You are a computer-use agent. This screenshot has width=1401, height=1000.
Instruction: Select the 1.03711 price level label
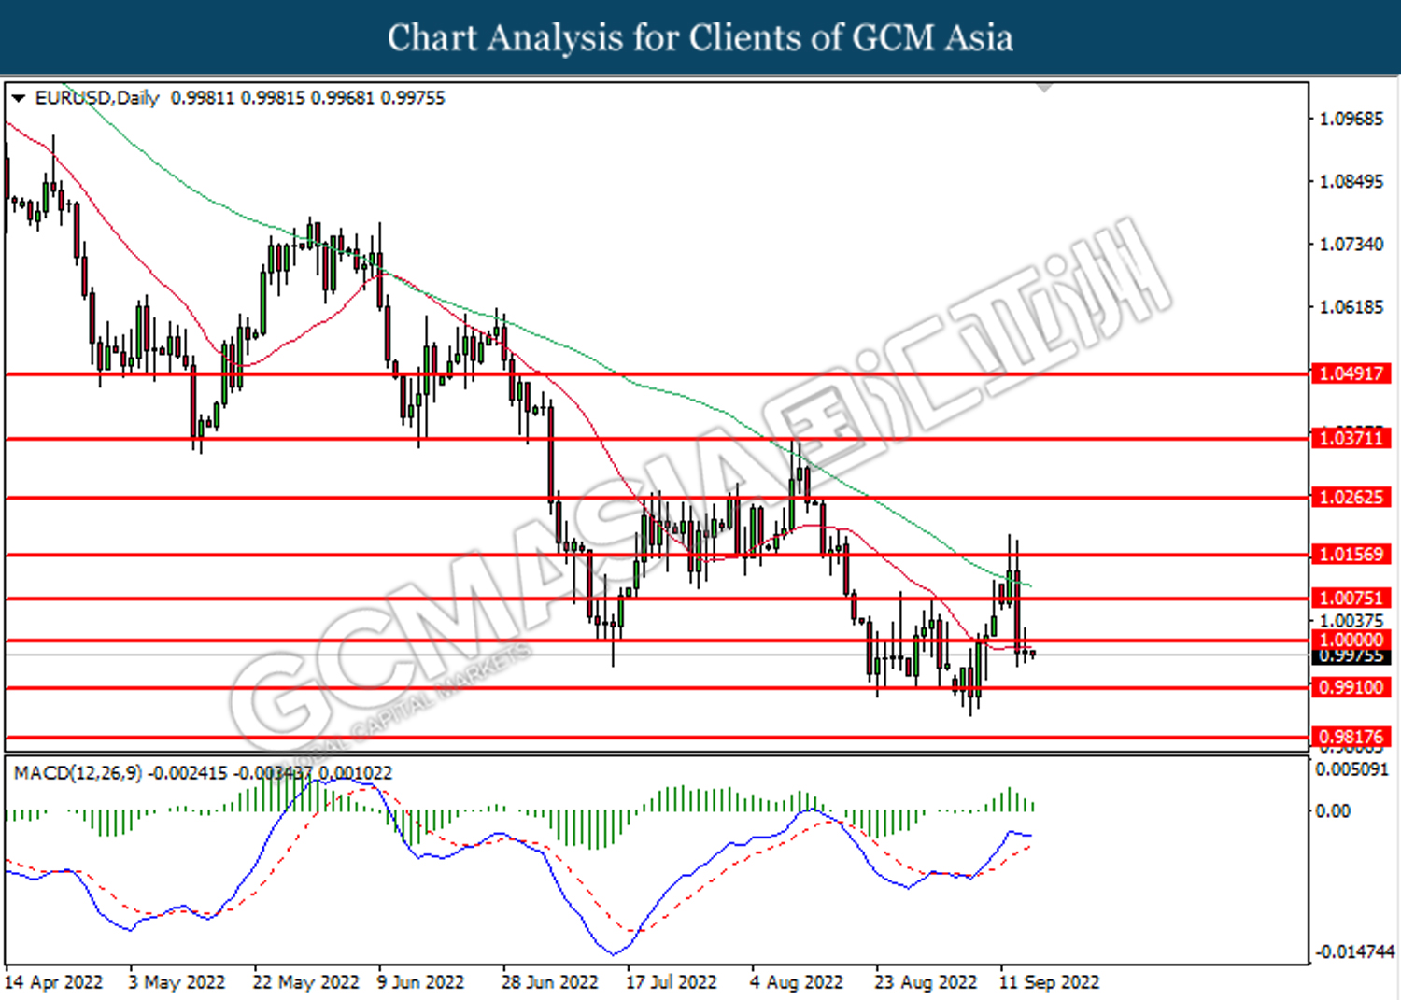(x=1351, y=438)
